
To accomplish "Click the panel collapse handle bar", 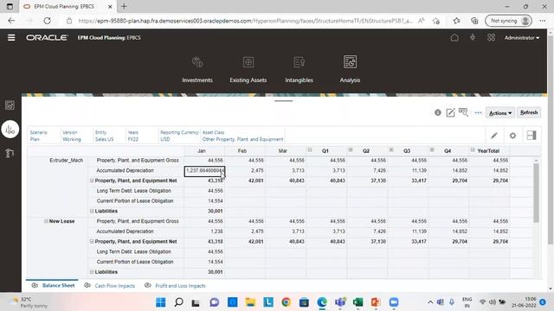I will point(283,101).
